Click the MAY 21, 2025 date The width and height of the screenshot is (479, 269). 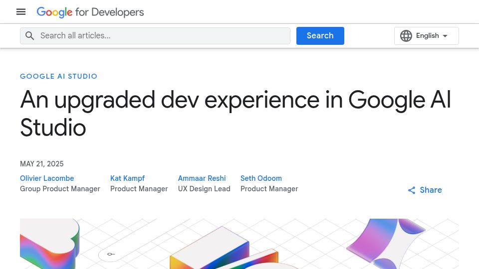(42, 164)
